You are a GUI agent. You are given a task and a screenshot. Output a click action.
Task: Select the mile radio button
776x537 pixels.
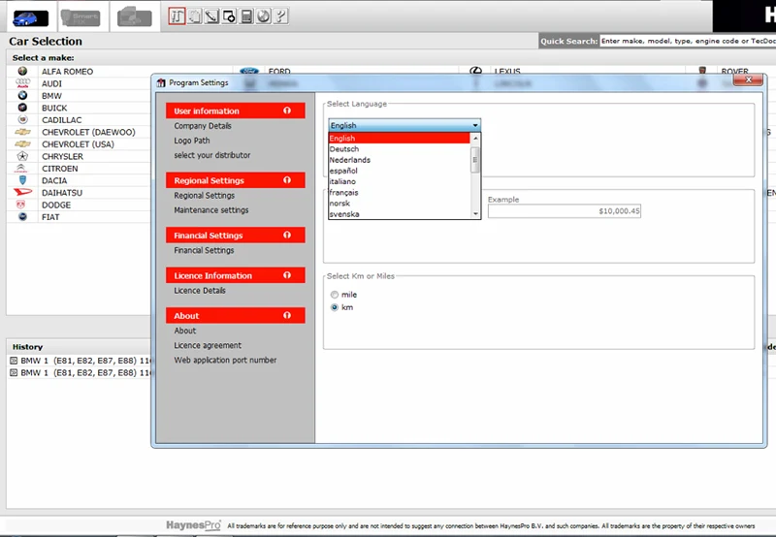pos(335,295)
